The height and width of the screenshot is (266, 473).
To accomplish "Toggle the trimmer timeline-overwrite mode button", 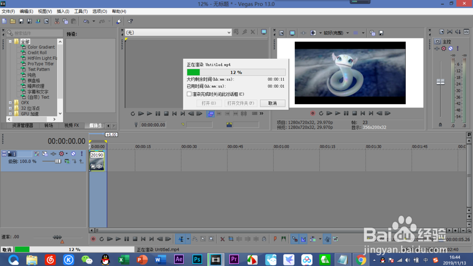I will pyautogui.click(x=210, y=114).
